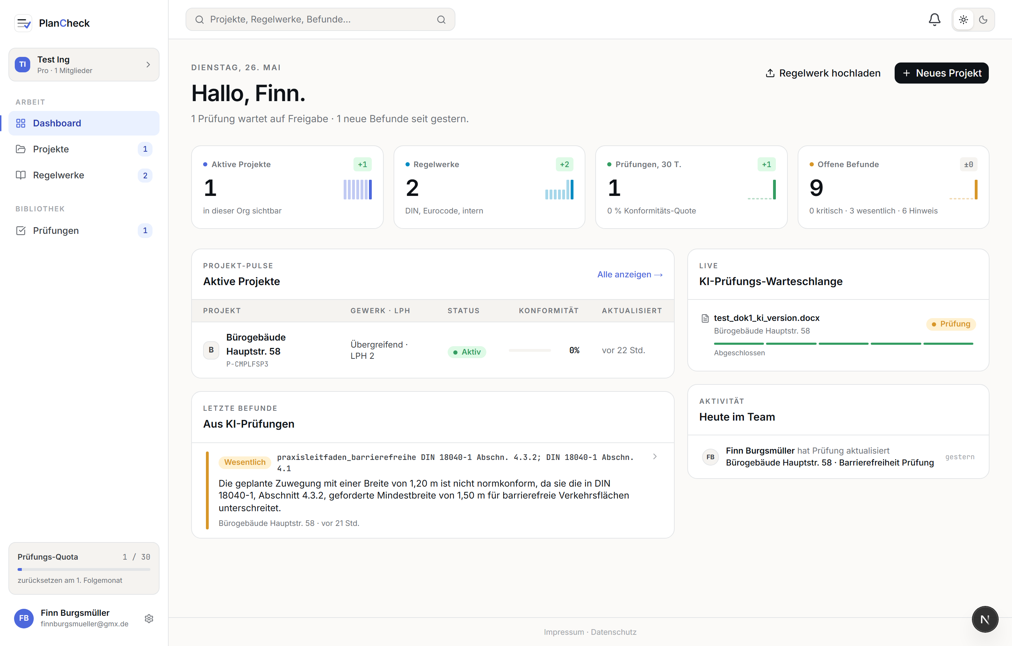Open Prüfungen in the sidebar
The width and height of the screenshot is (1012, 646).
(x=84, y=231)
